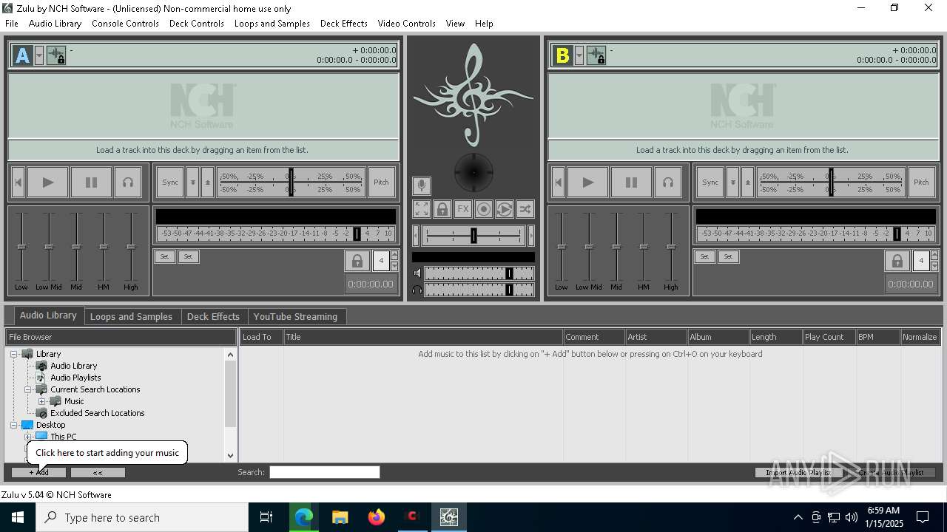
Task: Open the Deck A dropdown arrow
Action: pos(39,55)
